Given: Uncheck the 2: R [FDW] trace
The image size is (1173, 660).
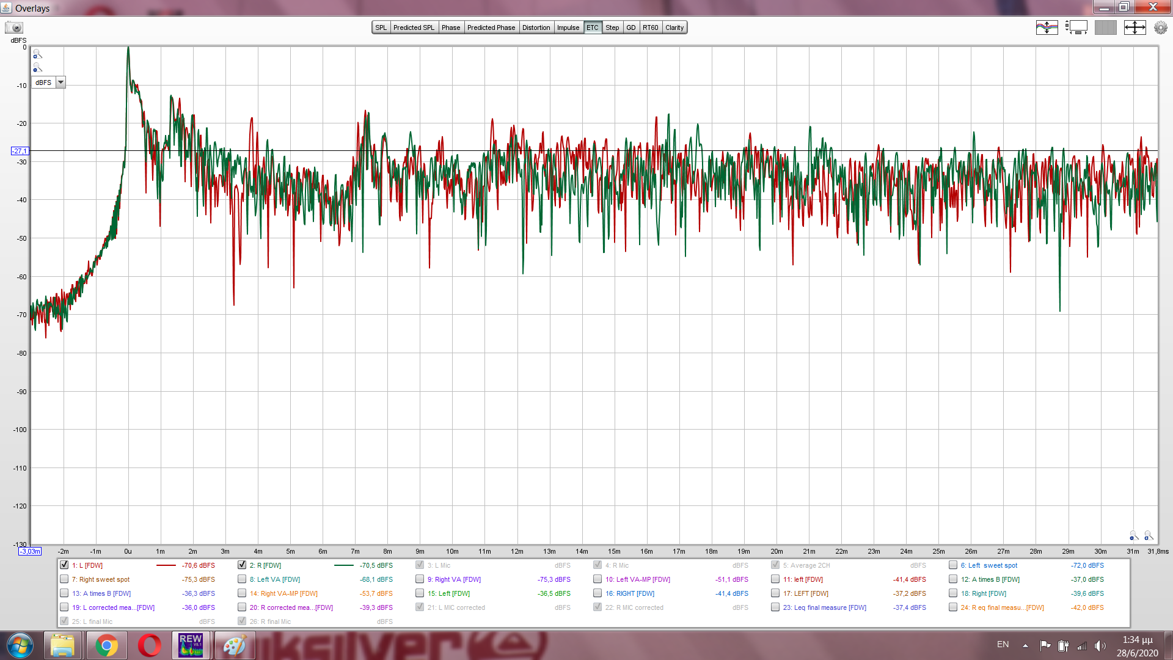Looking at the screenshot, I should coord(242,565).
